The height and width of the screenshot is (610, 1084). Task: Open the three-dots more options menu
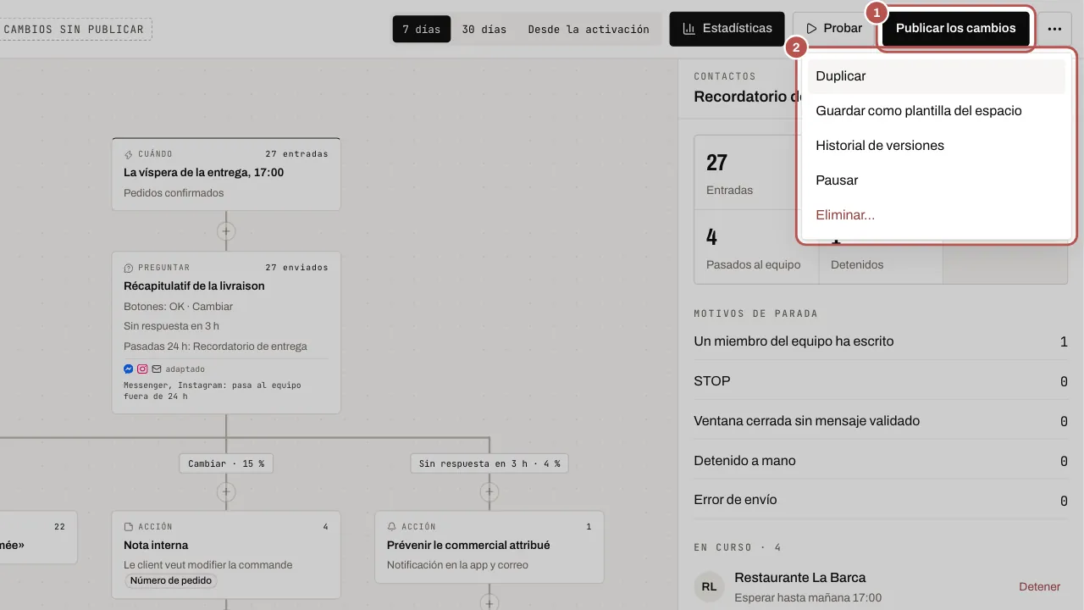[1054, 29]
